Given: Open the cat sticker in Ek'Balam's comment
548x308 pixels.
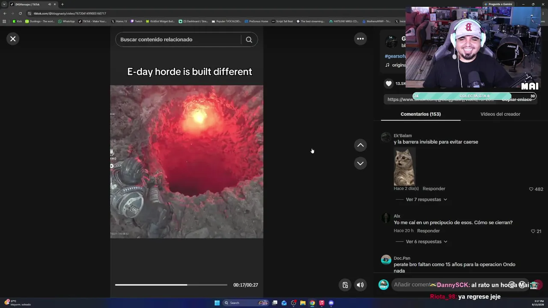Looking at the screenshot, I should coord(404,166).
